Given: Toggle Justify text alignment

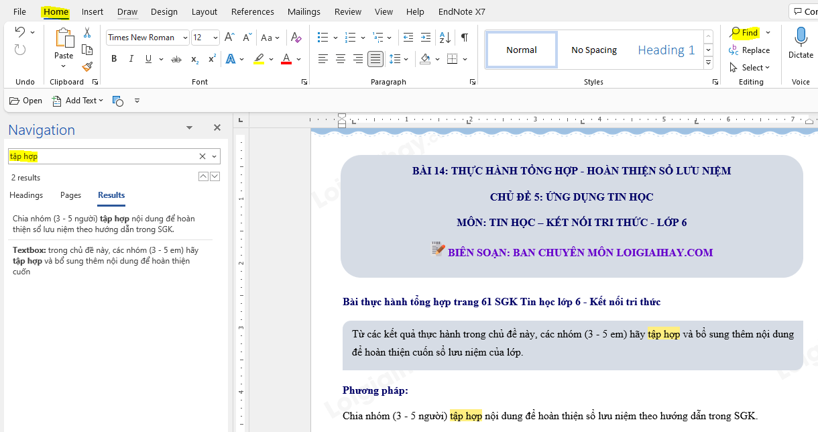Looking at the screenshot, I should [x=375, y=59].
